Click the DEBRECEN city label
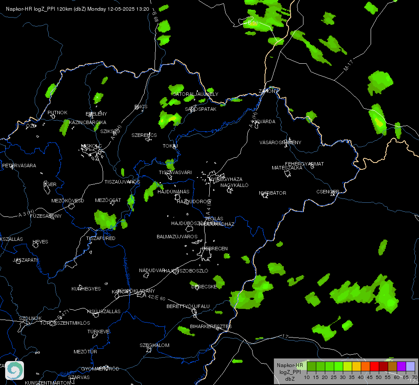The width and height of the screenshot is (419, 385). pos(215,249)
